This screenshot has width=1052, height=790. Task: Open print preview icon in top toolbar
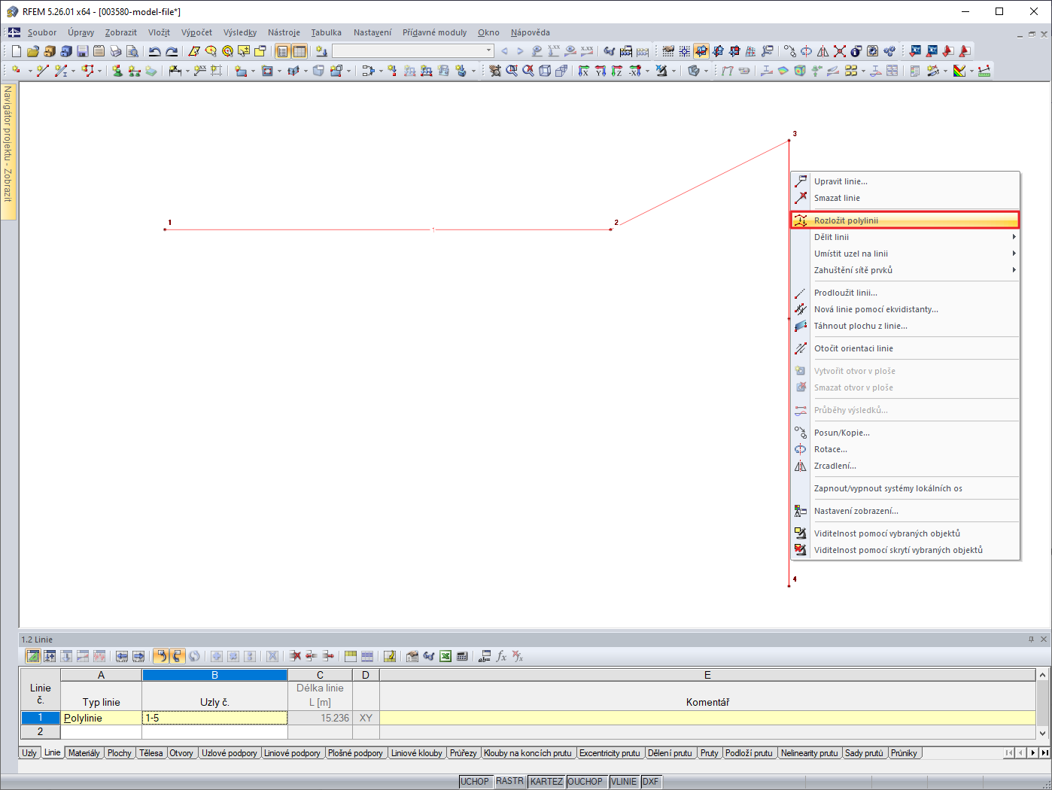click(x=132, y=51)
